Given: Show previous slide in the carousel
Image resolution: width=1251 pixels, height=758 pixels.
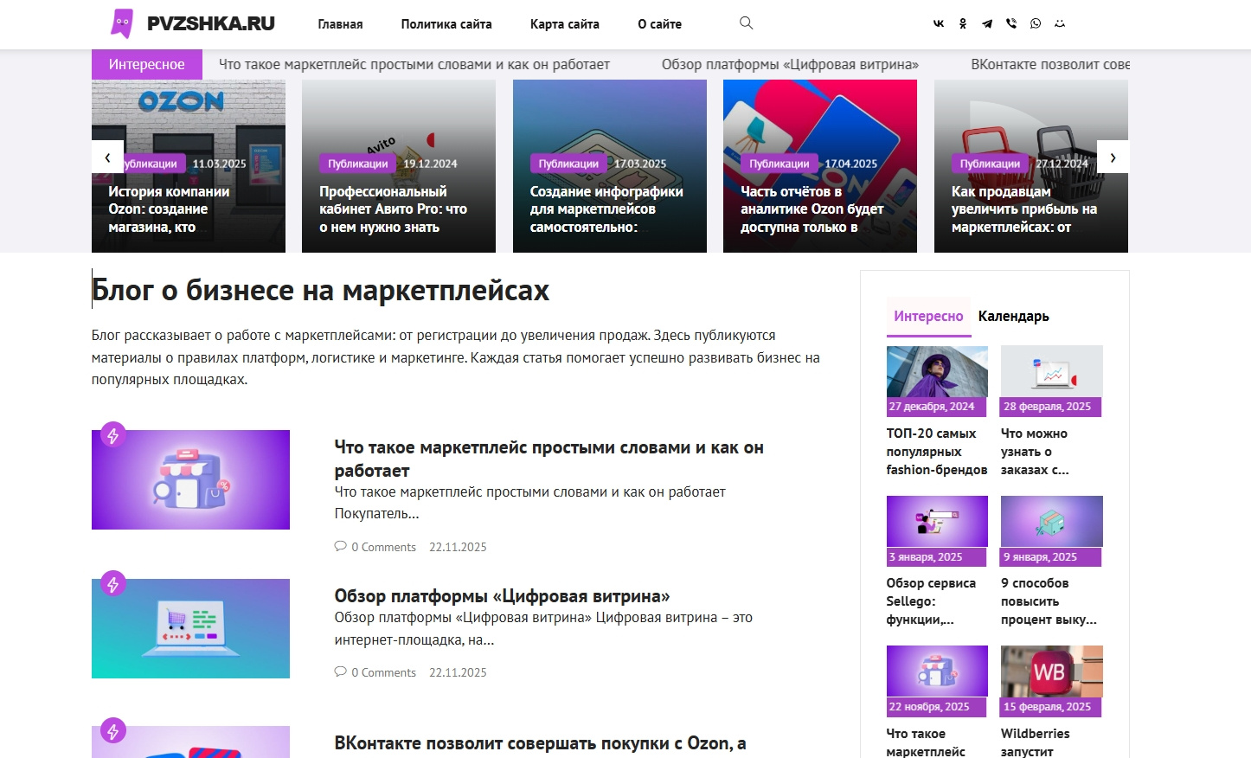Looking at the screenshot, I should tap(107, 157).
